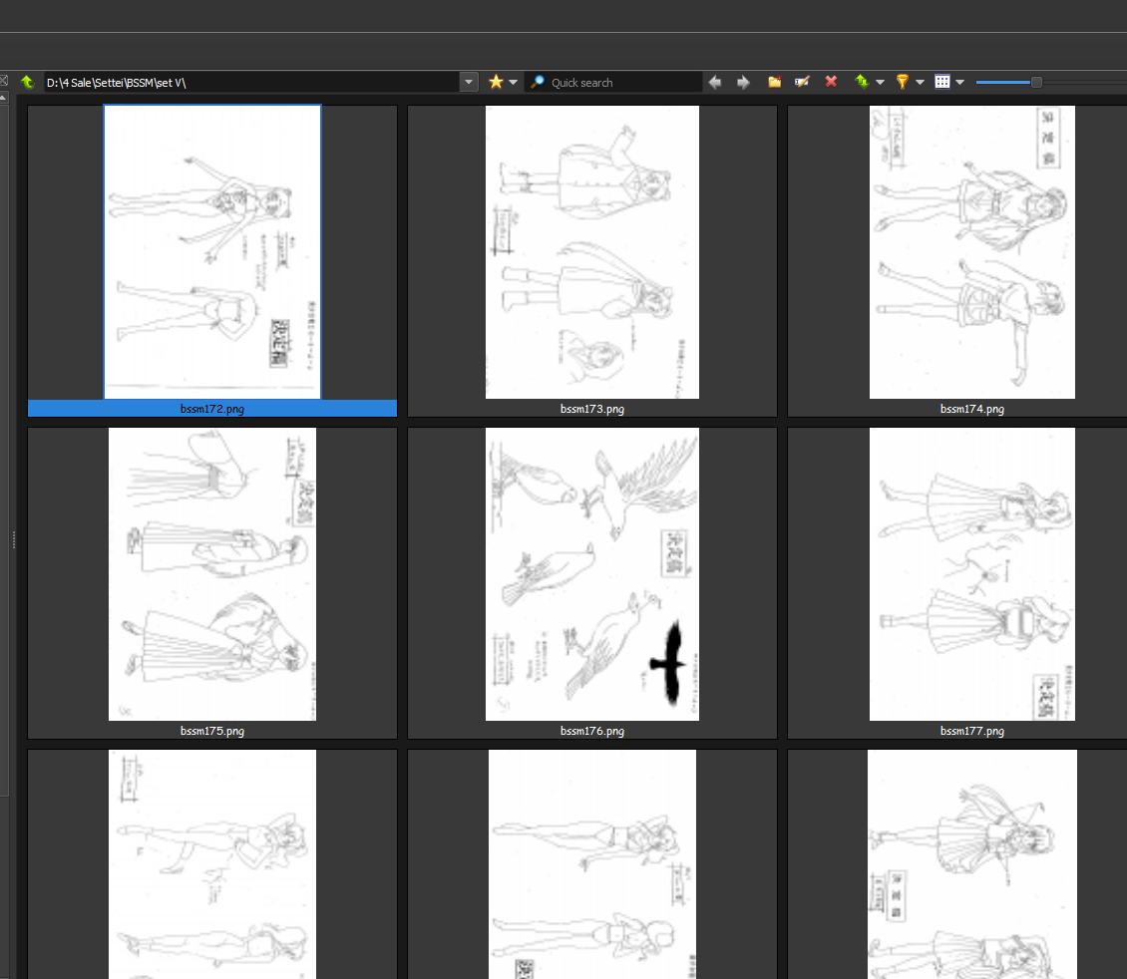The width and height of the screenshot is (1127, 979).
Task: Click the green up-folder arrow icon
Action: [27, 83]
